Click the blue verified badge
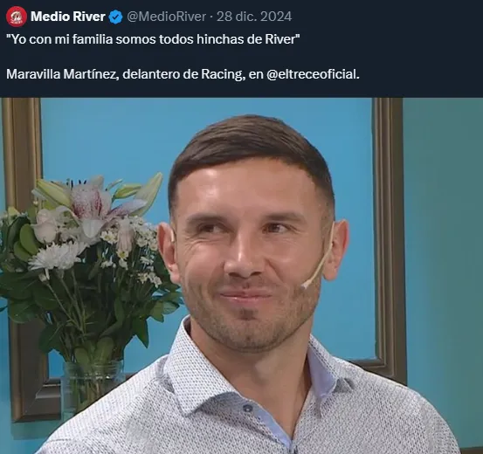483x454 pixels. tap(116, 17)
